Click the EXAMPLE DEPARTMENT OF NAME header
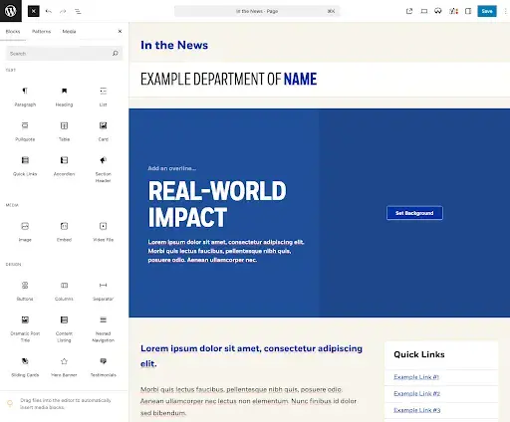Screen dimensions: 510x422 click(x=229, y=79)
